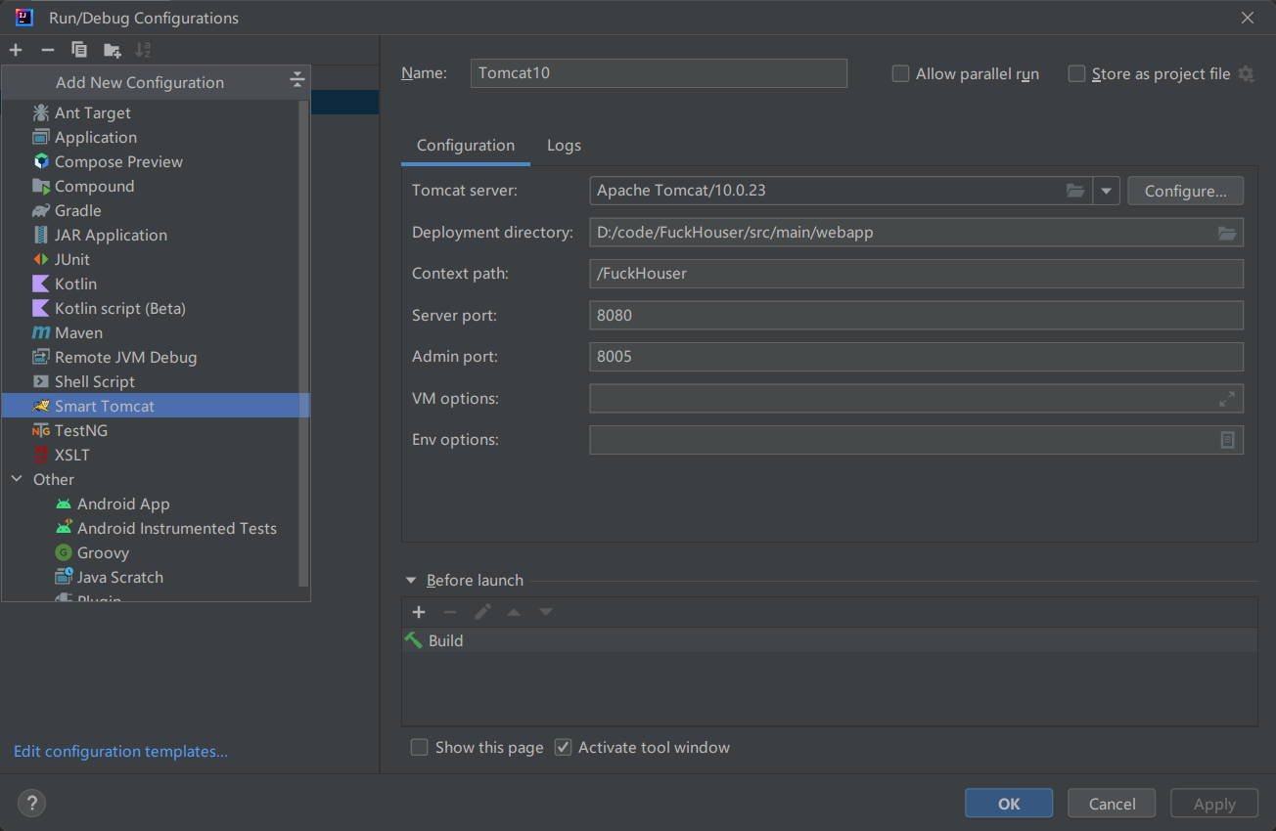Click the Move into new folder icon
Viewport: 1276px width, 831px height.
click(113, 50)
